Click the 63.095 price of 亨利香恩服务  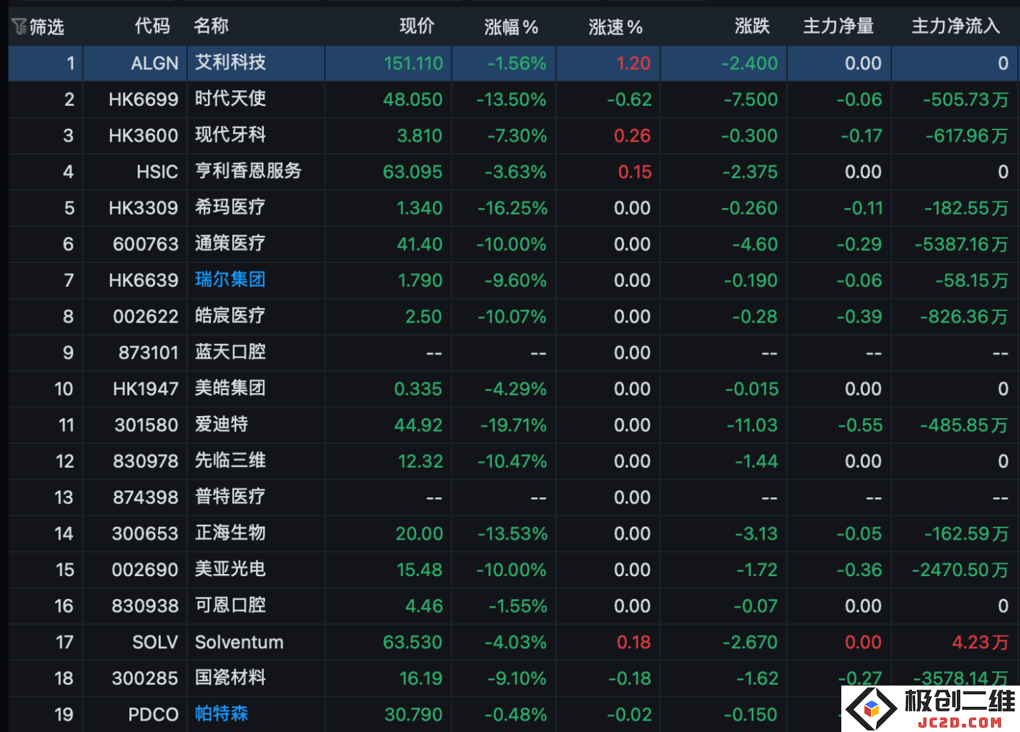pos(412,172)
